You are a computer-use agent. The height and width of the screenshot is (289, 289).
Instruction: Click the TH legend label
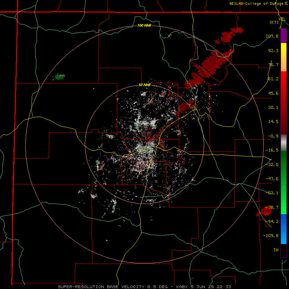tap(276, 250)
